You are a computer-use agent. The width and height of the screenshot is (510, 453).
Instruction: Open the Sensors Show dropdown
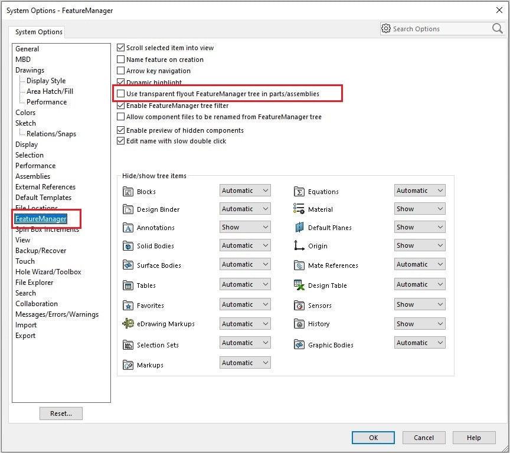[420, 304]
